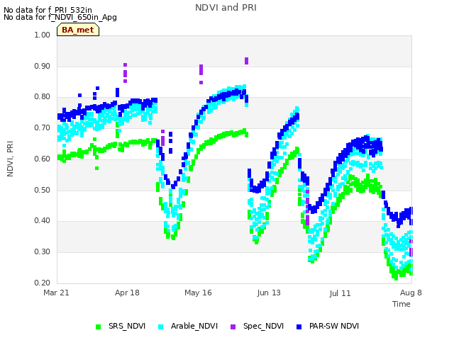Click the y-axis label NDVI, PRI

click(x=10, y=159)
